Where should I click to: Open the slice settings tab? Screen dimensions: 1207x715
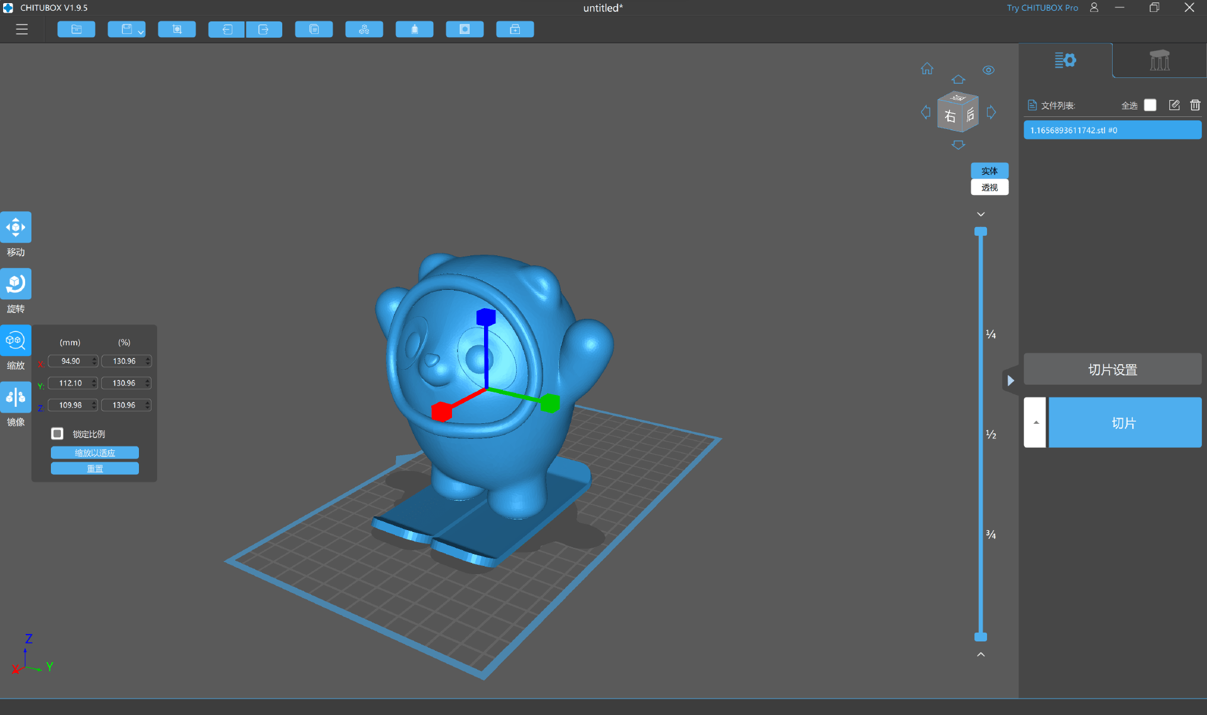[1065, 60]
